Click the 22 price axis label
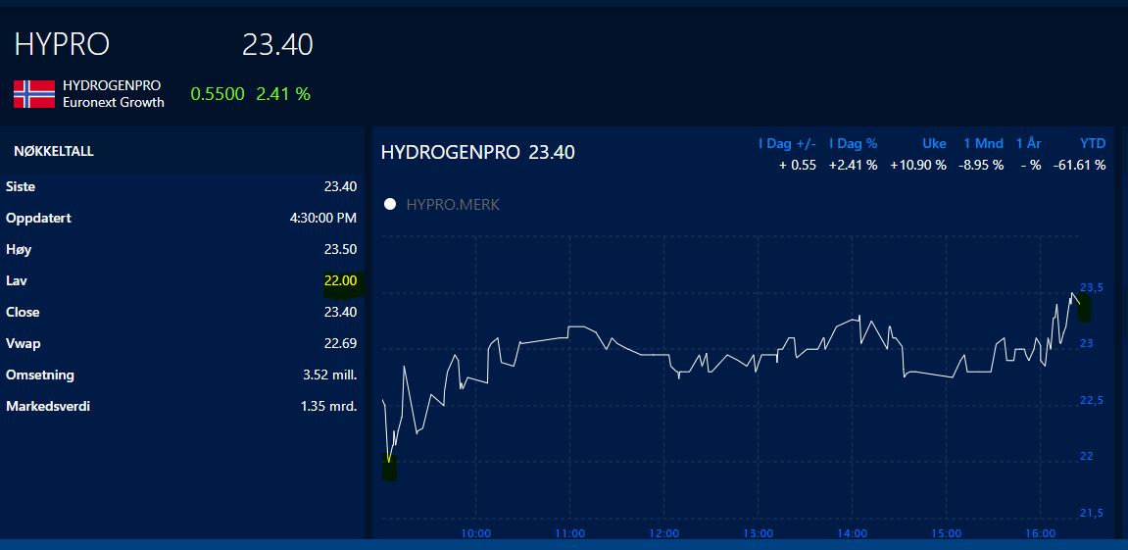Viewport: 1128px width, 550px height. [1087, 456]
